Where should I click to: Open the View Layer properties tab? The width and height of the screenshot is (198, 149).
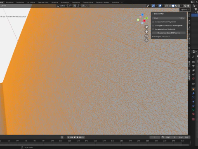click(x=193, y=70)
